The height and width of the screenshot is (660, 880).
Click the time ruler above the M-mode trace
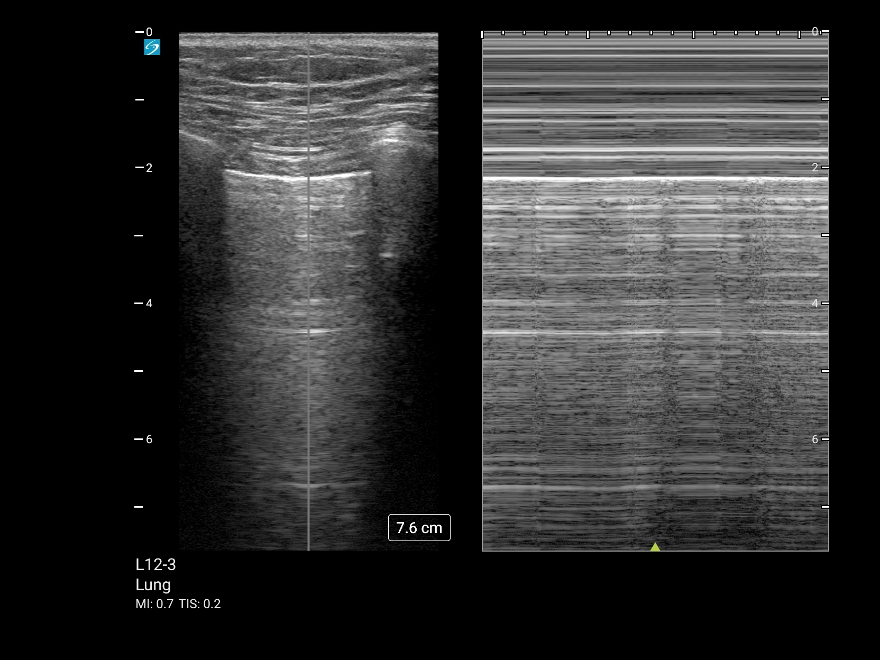click(x=640, y=34)
